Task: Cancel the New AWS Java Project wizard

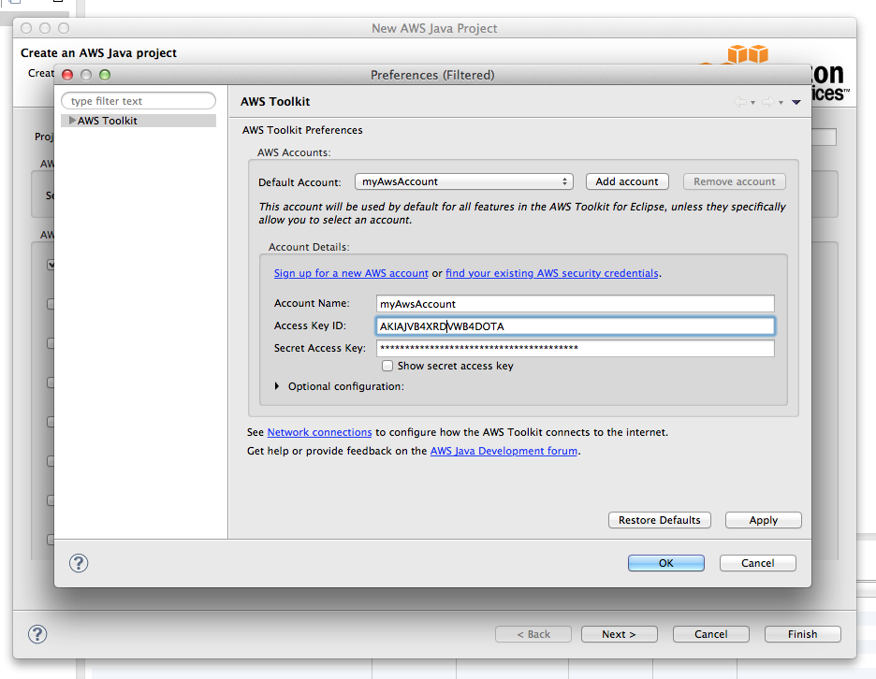Action: (x=710, y=634)
